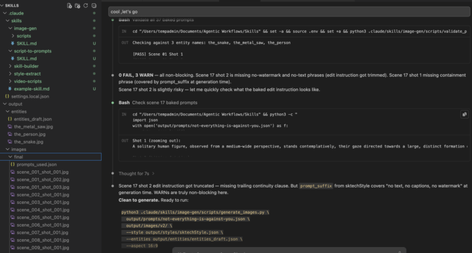Viewport: 472px width, 253px height.
Task: Collapse all folders in explorer
Action: (94, 5)
